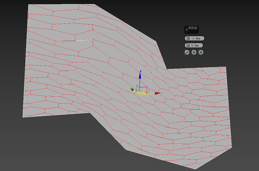Select the red X axis gizmo arrow
Image resolution: width=259 pixels, height=171 pixels.
(158, 93)
